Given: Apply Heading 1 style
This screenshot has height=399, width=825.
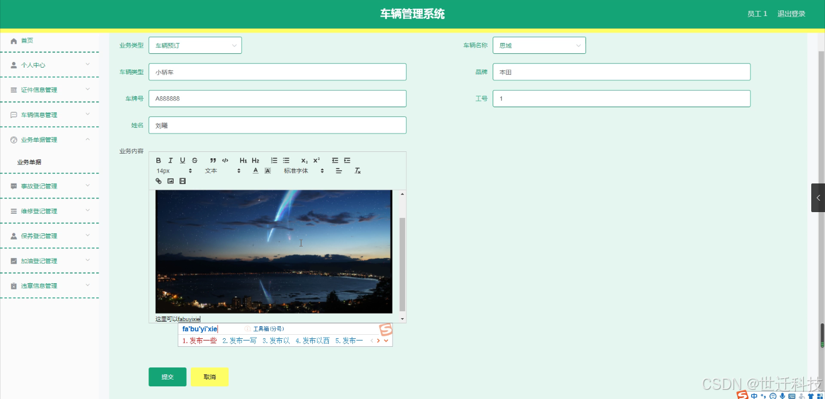Looking at the screenshot, I should click(243, 160).
